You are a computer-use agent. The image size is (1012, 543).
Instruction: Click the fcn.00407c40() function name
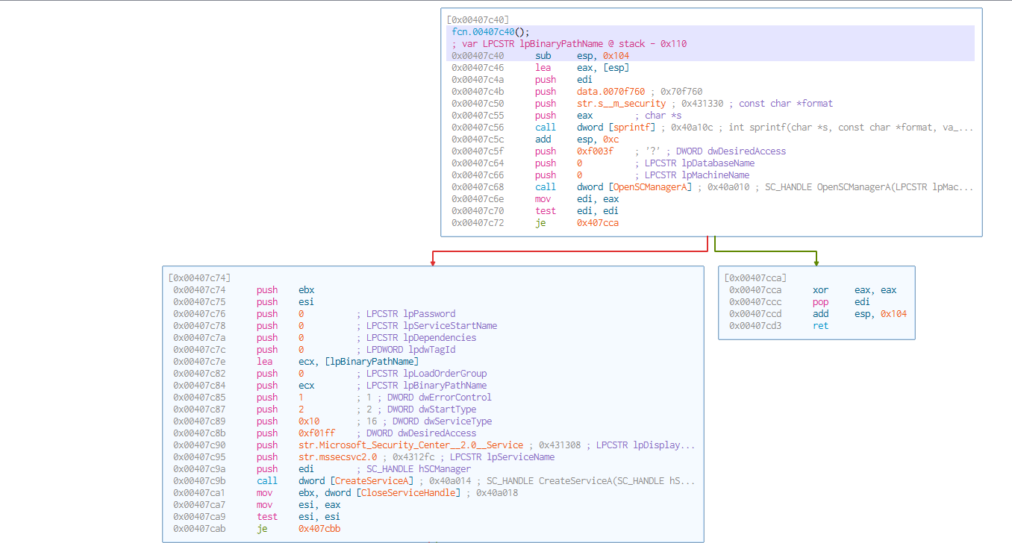coord(484,31)
